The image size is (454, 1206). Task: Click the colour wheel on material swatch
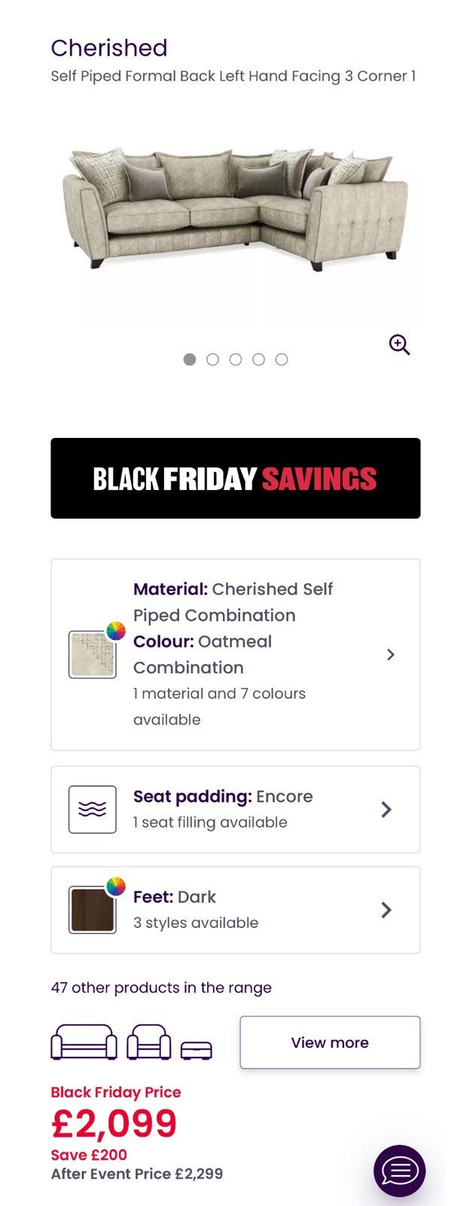coord(116,631)
